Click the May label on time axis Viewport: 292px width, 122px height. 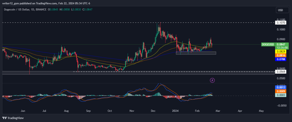(x=261, y=111)
